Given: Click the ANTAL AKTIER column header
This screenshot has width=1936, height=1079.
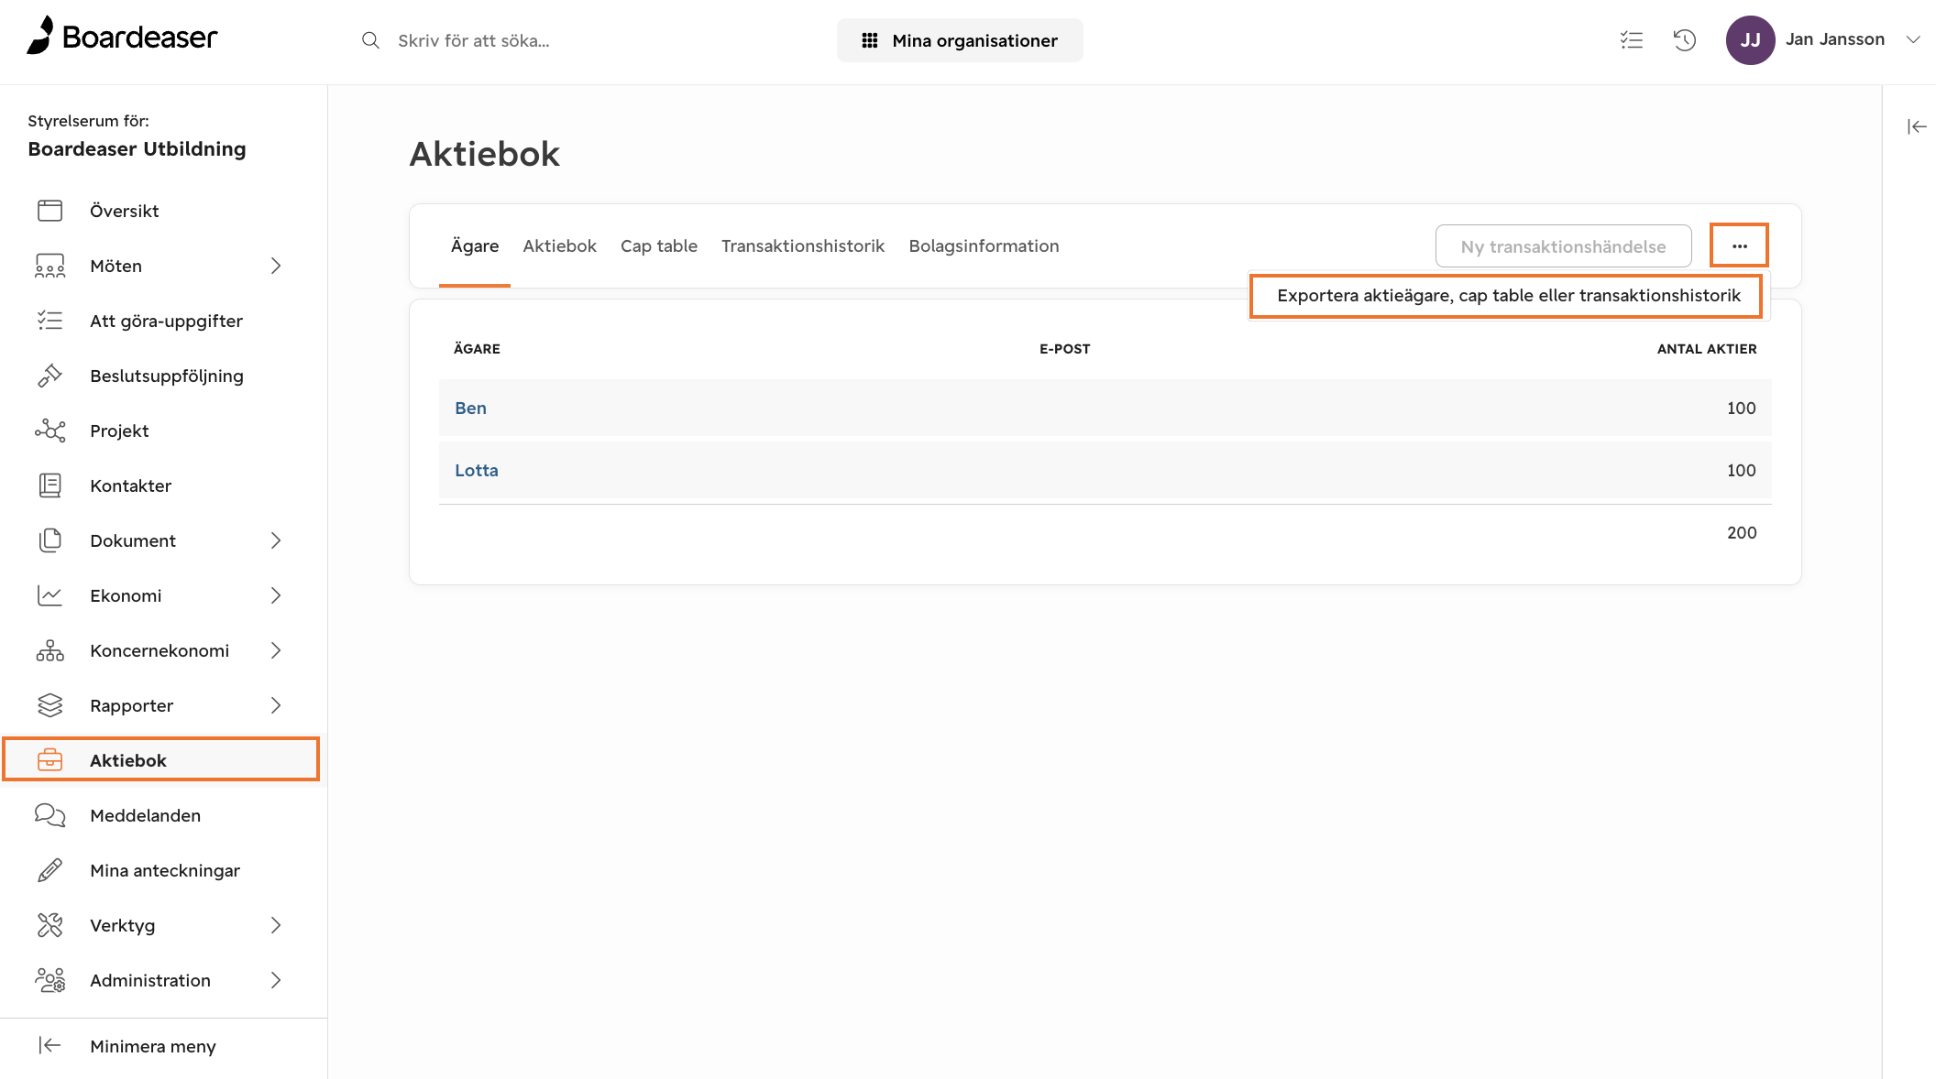Looking at the screenshot, I should click(x=1707, y=349).
